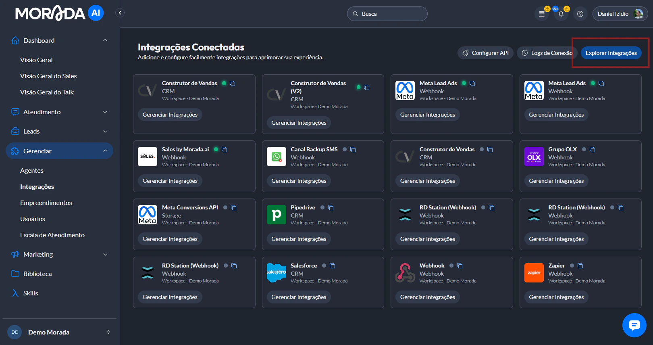Open Logs de Conexão
Viewport: 653px width, 345px height.
pyautogui.click(x=547, y=53)
